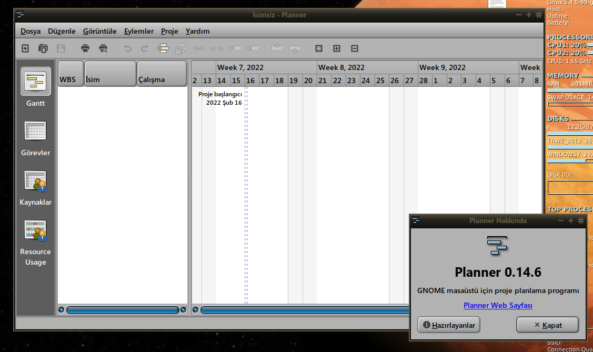593x352 pixels.
Task: Open the Yardım menu
Action: coord(197,32)
